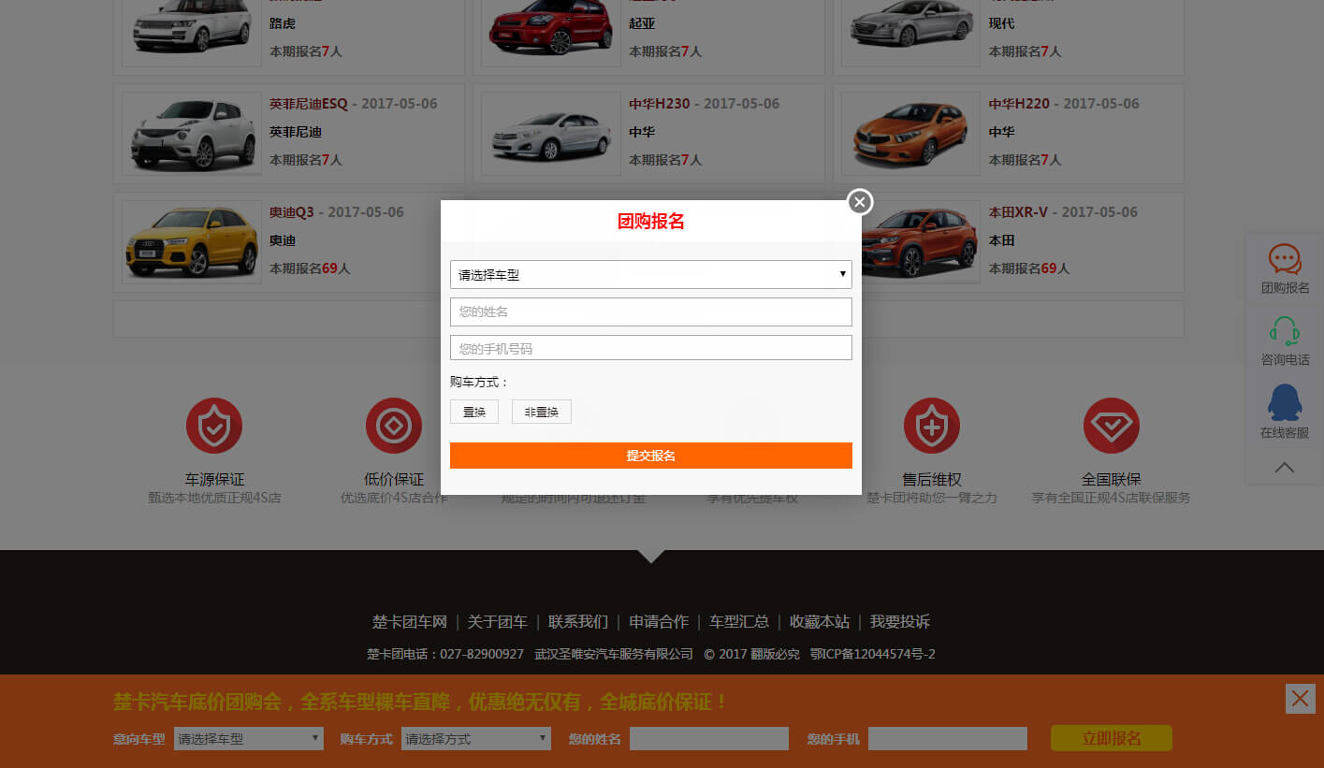Click the 楚卡团电话：027-82900927 text
Viewport: 1324px width, 768px height.
[x=445, y=654]
